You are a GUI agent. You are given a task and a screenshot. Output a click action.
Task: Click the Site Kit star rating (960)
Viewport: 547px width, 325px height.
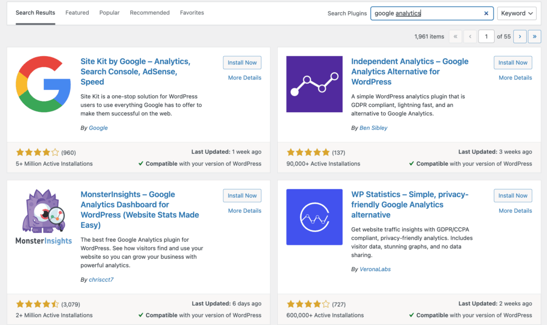click(x=46, y=152)
